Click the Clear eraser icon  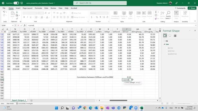pyautogui.click(x=156, y=18)
